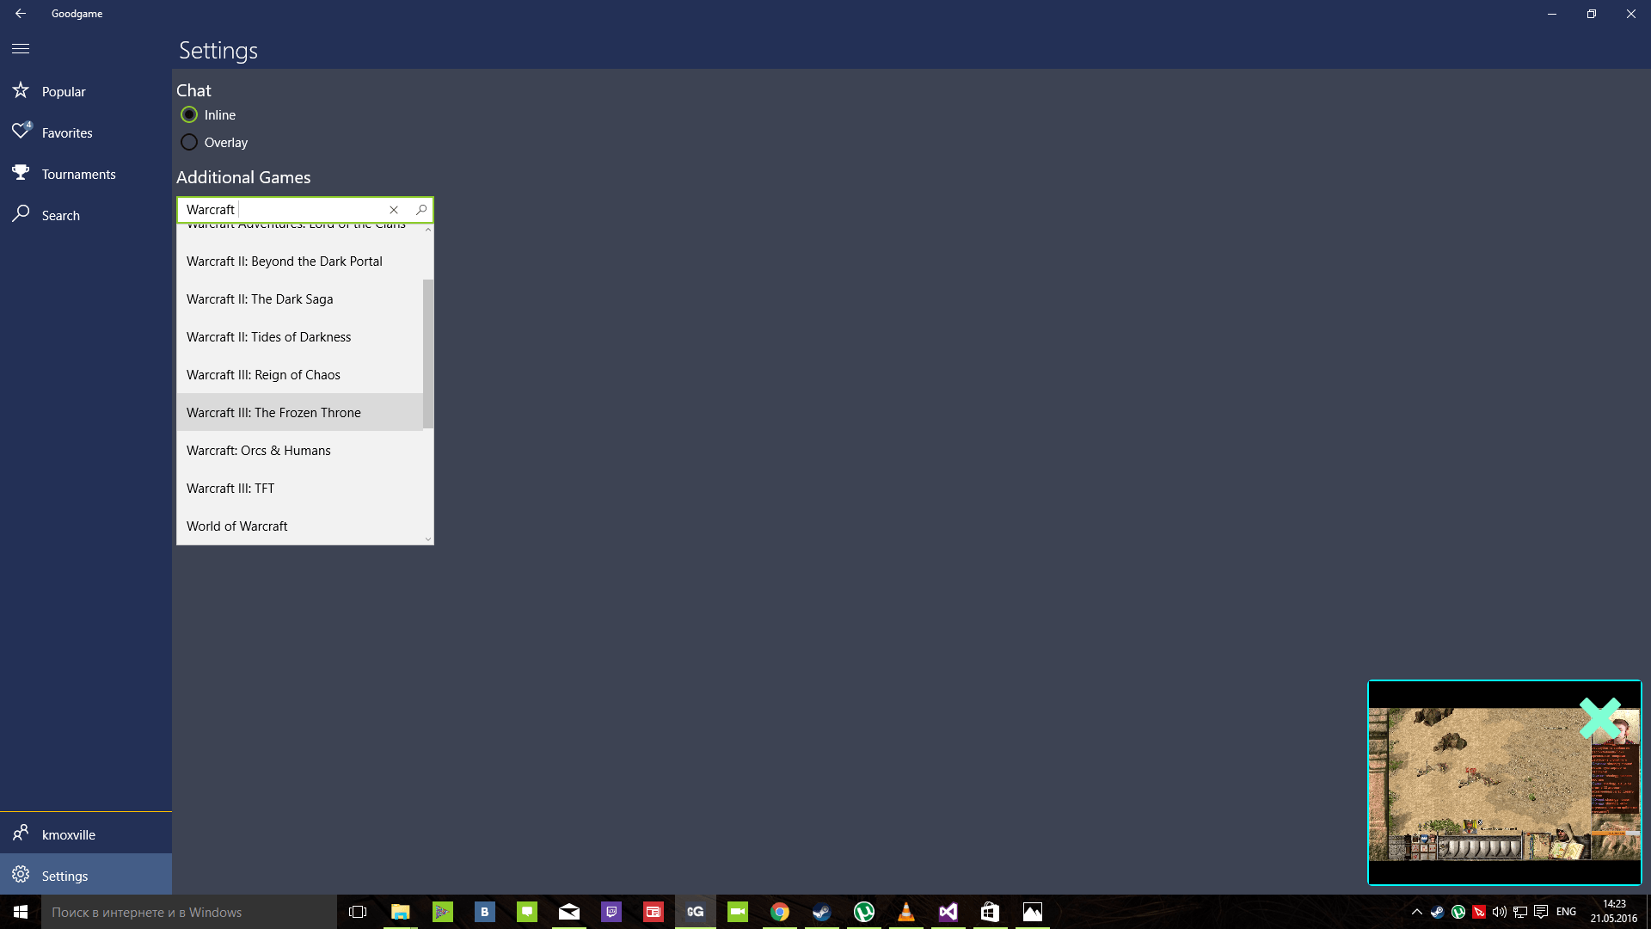
Task: Click the hamburger menu icon
Action: pos(21,47)
